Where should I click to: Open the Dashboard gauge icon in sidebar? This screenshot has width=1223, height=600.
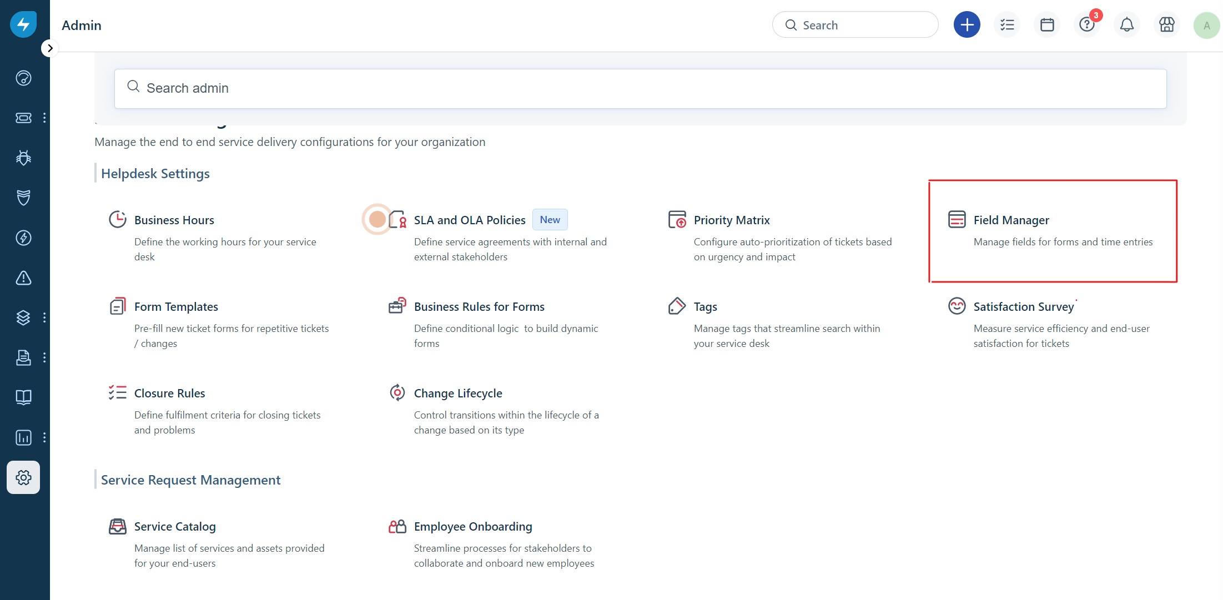point(23,78)
